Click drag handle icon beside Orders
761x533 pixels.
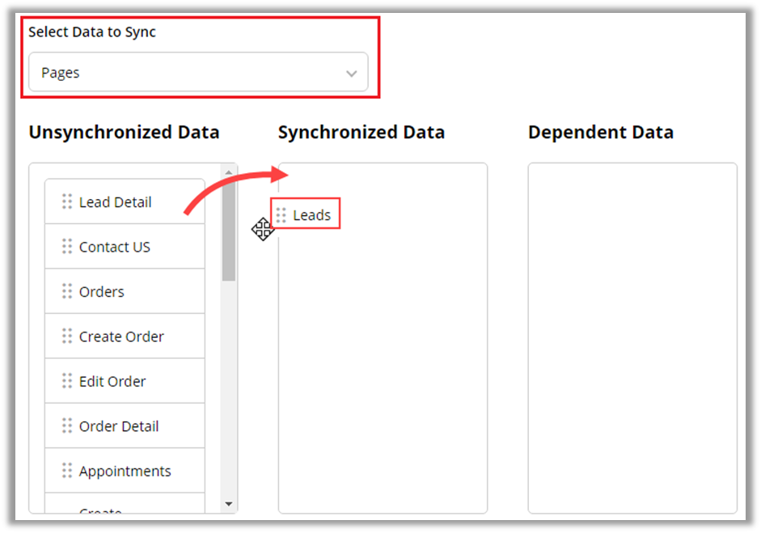point(67,291)
